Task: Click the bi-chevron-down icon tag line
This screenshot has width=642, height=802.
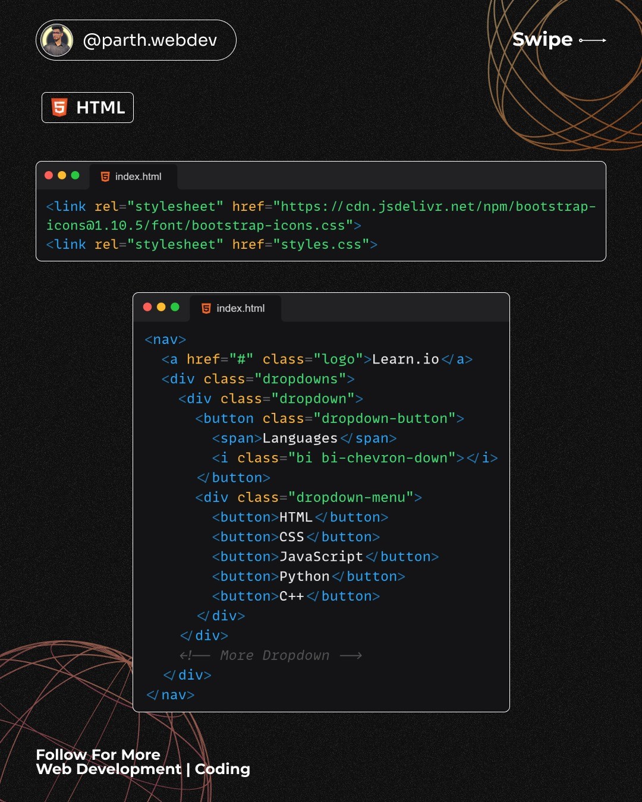Action: point(355,457)
